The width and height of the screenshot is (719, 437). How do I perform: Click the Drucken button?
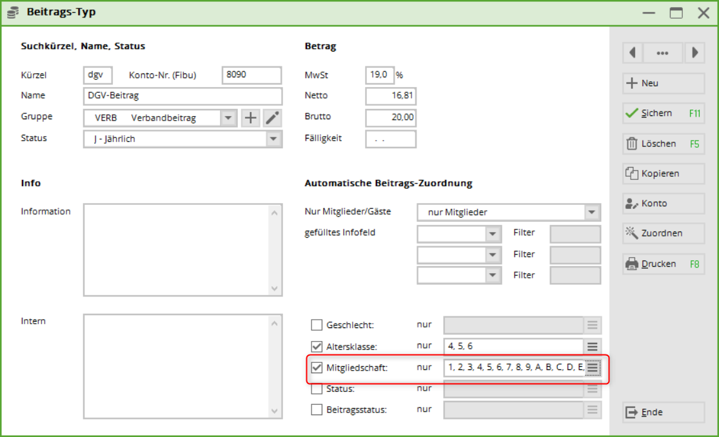(x=663, y=264)
